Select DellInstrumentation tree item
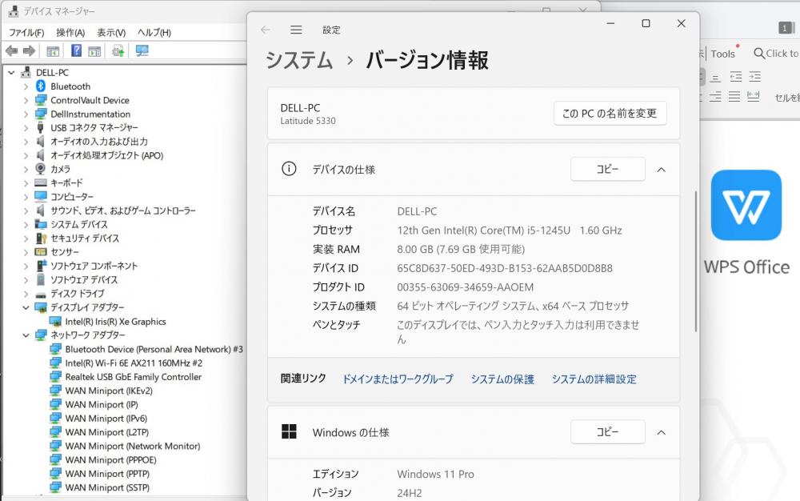The image size is (800, 501). [90, 114]
